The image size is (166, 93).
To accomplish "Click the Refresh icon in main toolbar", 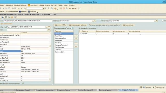I will click(x=52, y=9).
